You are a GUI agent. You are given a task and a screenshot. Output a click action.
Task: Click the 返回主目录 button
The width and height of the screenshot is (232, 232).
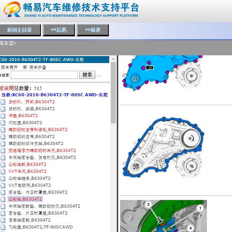(x=20, y=30)
